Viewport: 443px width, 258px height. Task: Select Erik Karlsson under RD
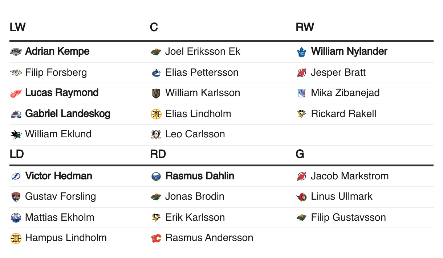point(195,217)
